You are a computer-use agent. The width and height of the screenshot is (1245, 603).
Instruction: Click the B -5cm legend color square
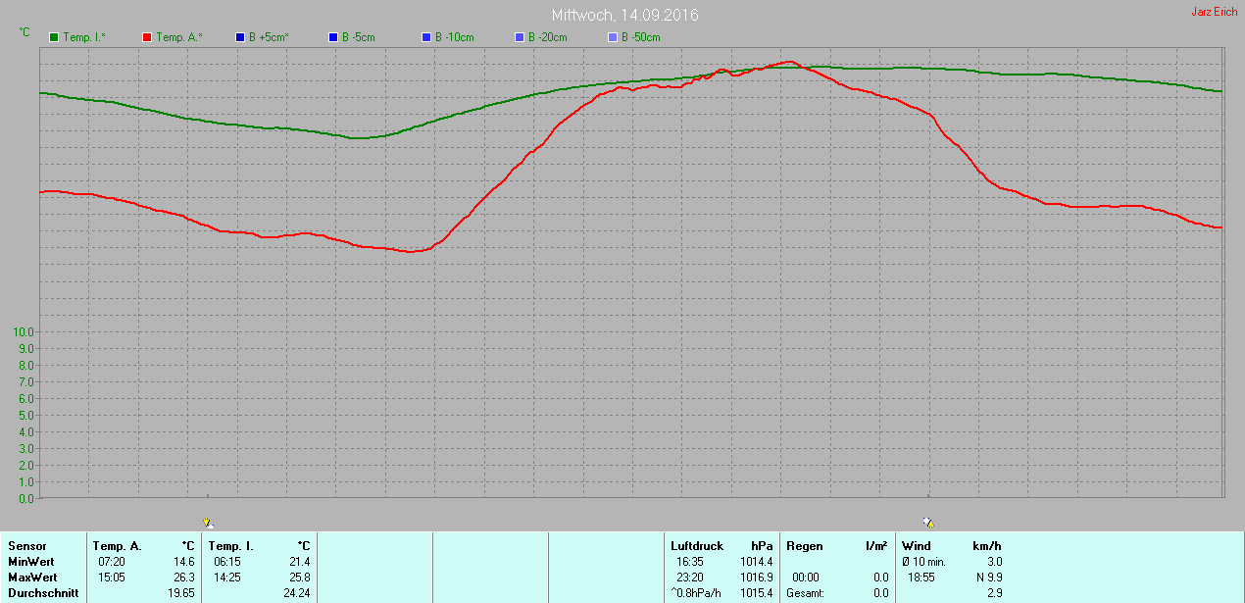click(333, 37)
